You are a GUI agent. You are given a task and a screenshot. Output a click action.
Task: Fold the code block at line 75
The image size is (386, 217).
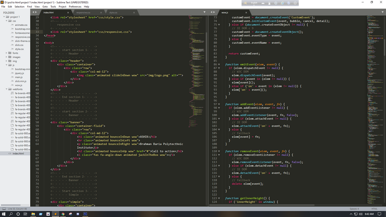(x=219, y=25)
